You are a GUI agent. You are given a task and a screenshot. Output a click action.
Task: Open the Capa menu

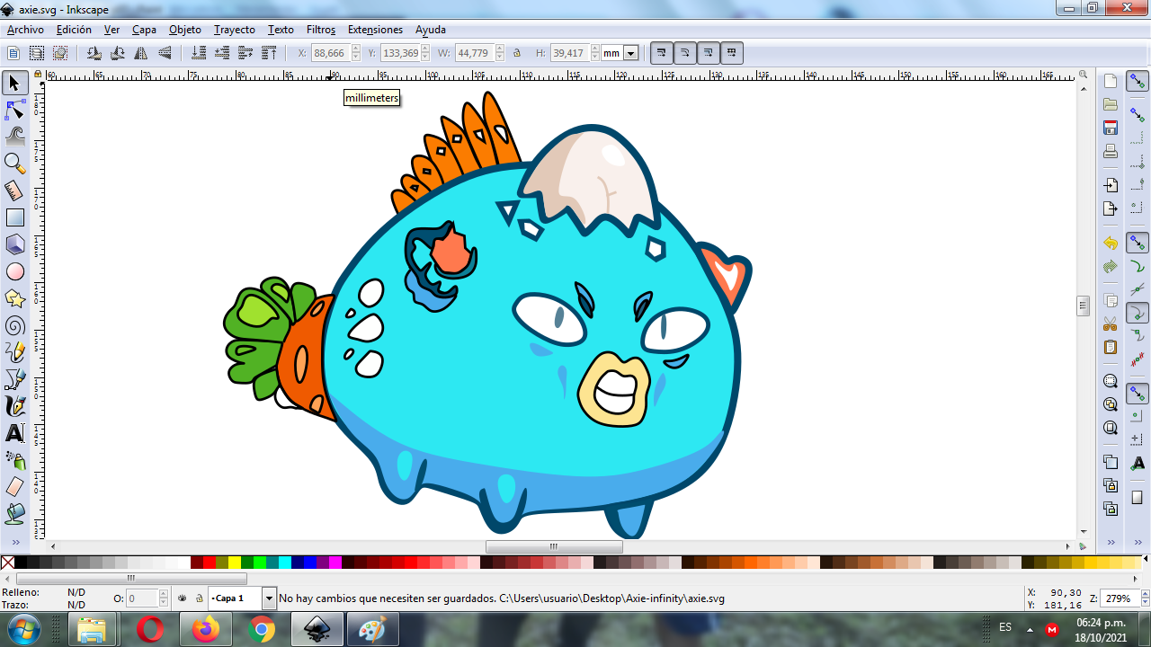(x=144, y=30)
